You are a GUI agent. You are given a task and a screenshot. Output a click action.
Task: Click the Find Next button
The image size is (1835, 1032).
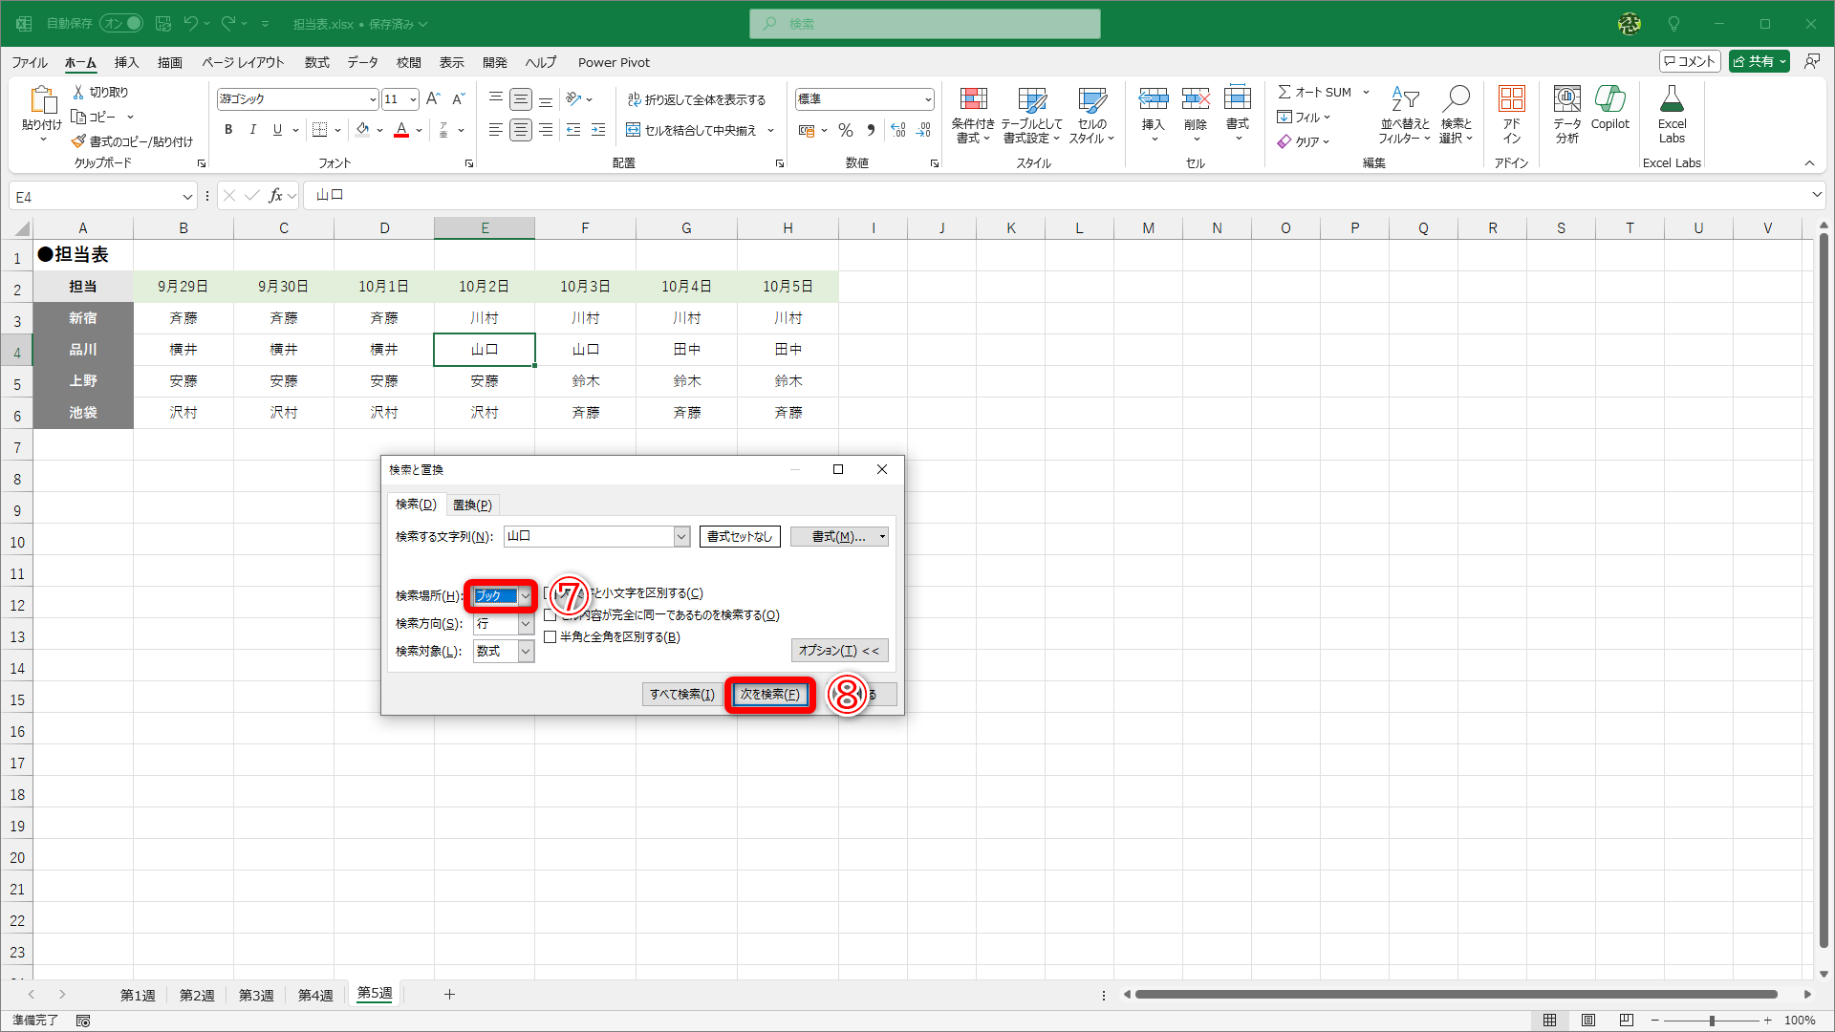(770, 695)
